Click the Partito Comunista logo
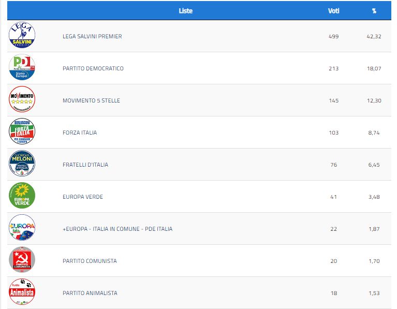 coord(22,260)
